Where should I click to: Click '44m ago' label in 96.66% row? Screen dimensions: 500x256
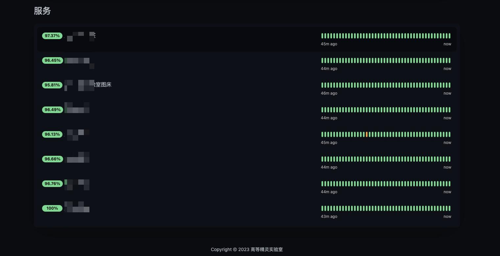point(329,167)
